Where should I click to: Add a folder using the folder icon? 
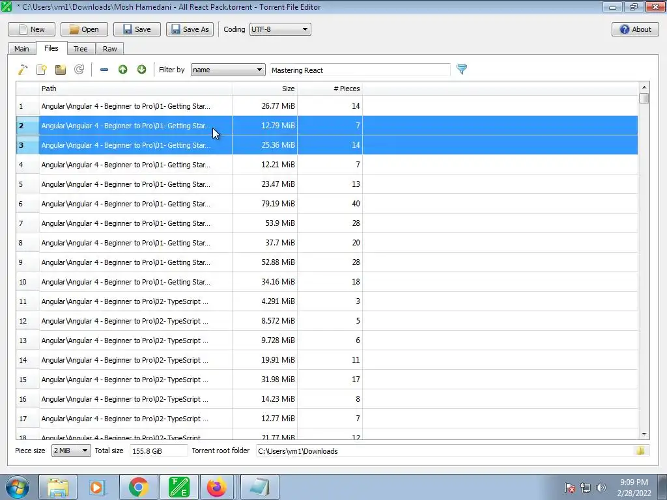[x=61, y=69]
